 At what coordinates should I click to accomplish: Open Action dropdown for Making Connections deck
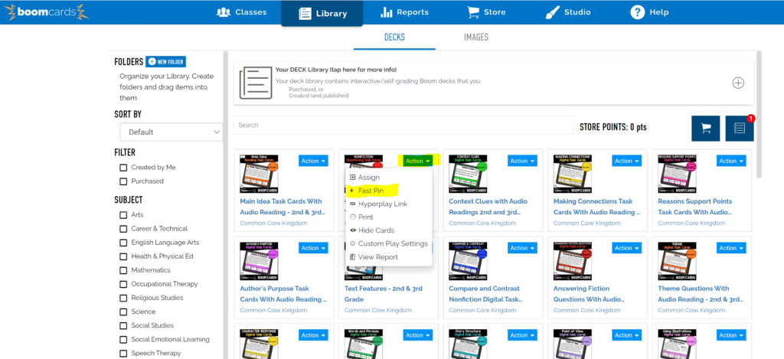(x=627, y=161)
